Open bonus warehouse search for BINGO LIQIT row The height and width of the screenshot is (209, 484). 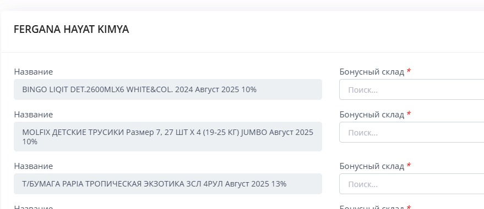click(411, 89)
